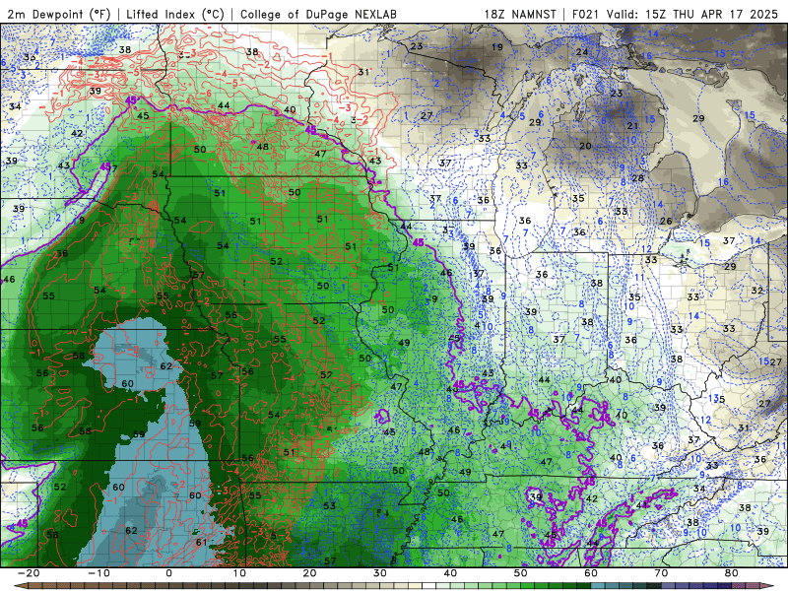Click the black dewpoint value '28' on the map

637,178
